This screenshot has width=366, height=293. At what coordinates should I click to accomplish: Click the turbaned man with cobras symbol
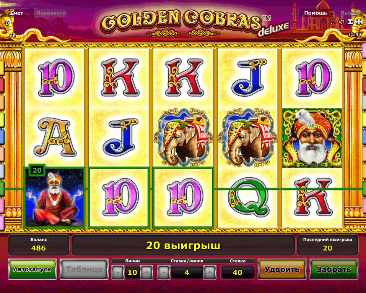click(312, 138)
